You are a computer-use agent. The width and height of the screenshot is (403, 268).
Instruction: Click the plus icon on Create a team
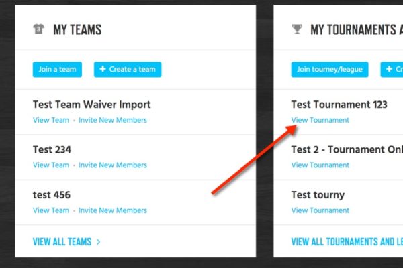(103, 69)
